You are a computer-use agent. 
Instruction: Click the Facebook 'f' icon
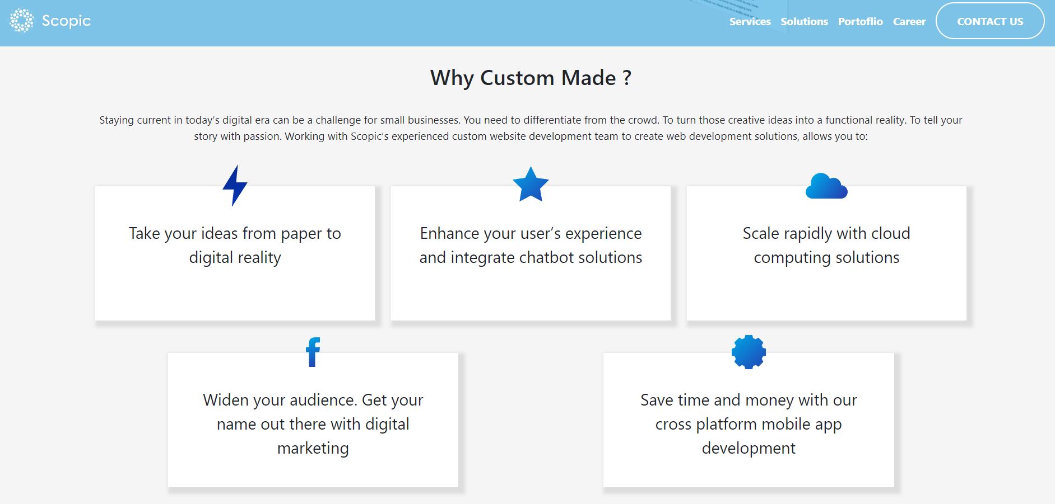313,352
